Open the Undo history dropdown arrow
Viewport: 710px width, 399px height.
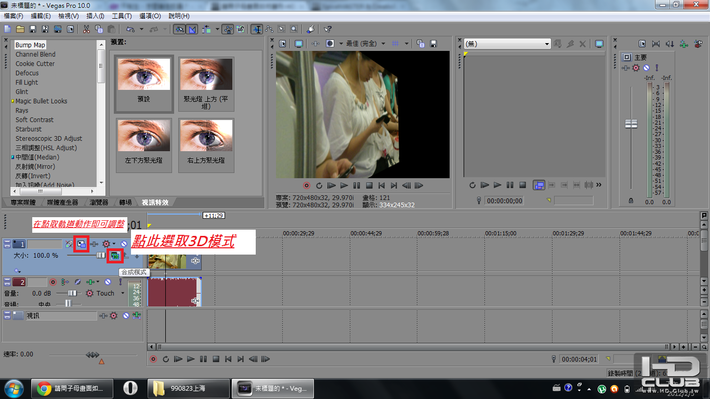click(x=141, y=29)
